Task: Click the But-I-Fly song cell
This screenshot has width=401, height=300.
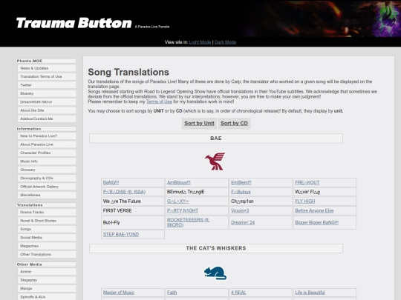Action: [133, 222]
